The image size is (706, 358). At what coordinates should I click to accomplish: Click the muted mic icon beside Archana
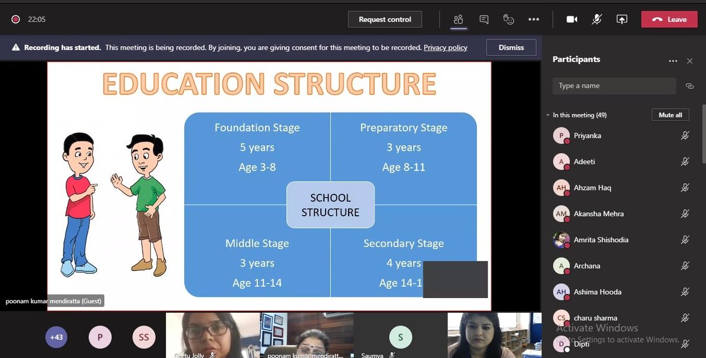point(685,266)
